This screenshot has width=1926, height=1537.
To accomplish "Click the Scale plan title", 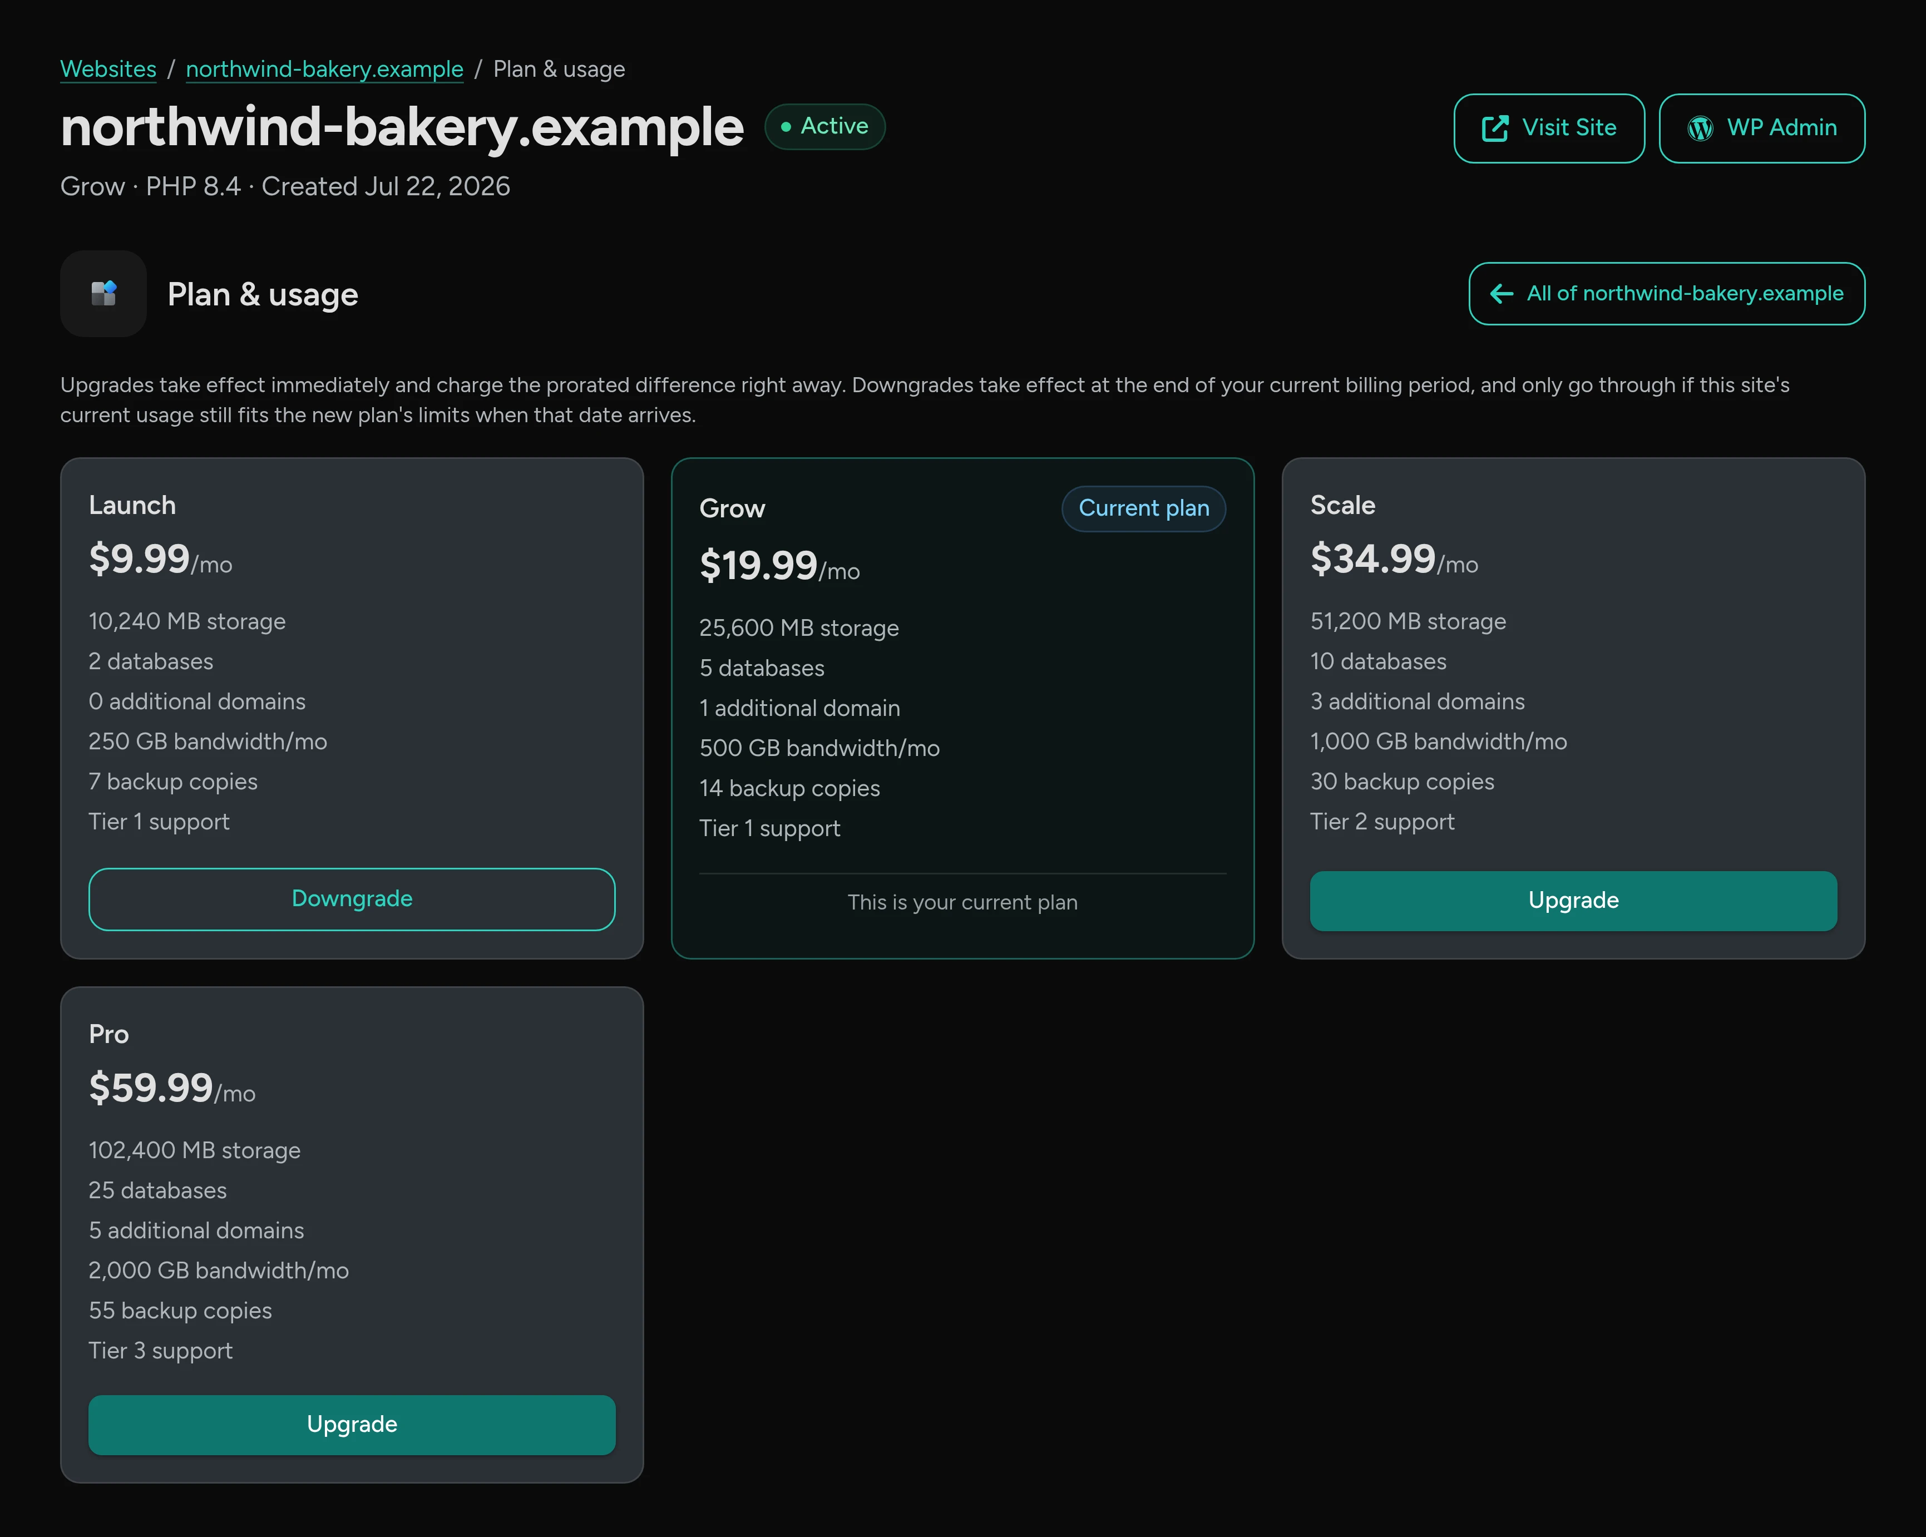I will click(1342, 505).
